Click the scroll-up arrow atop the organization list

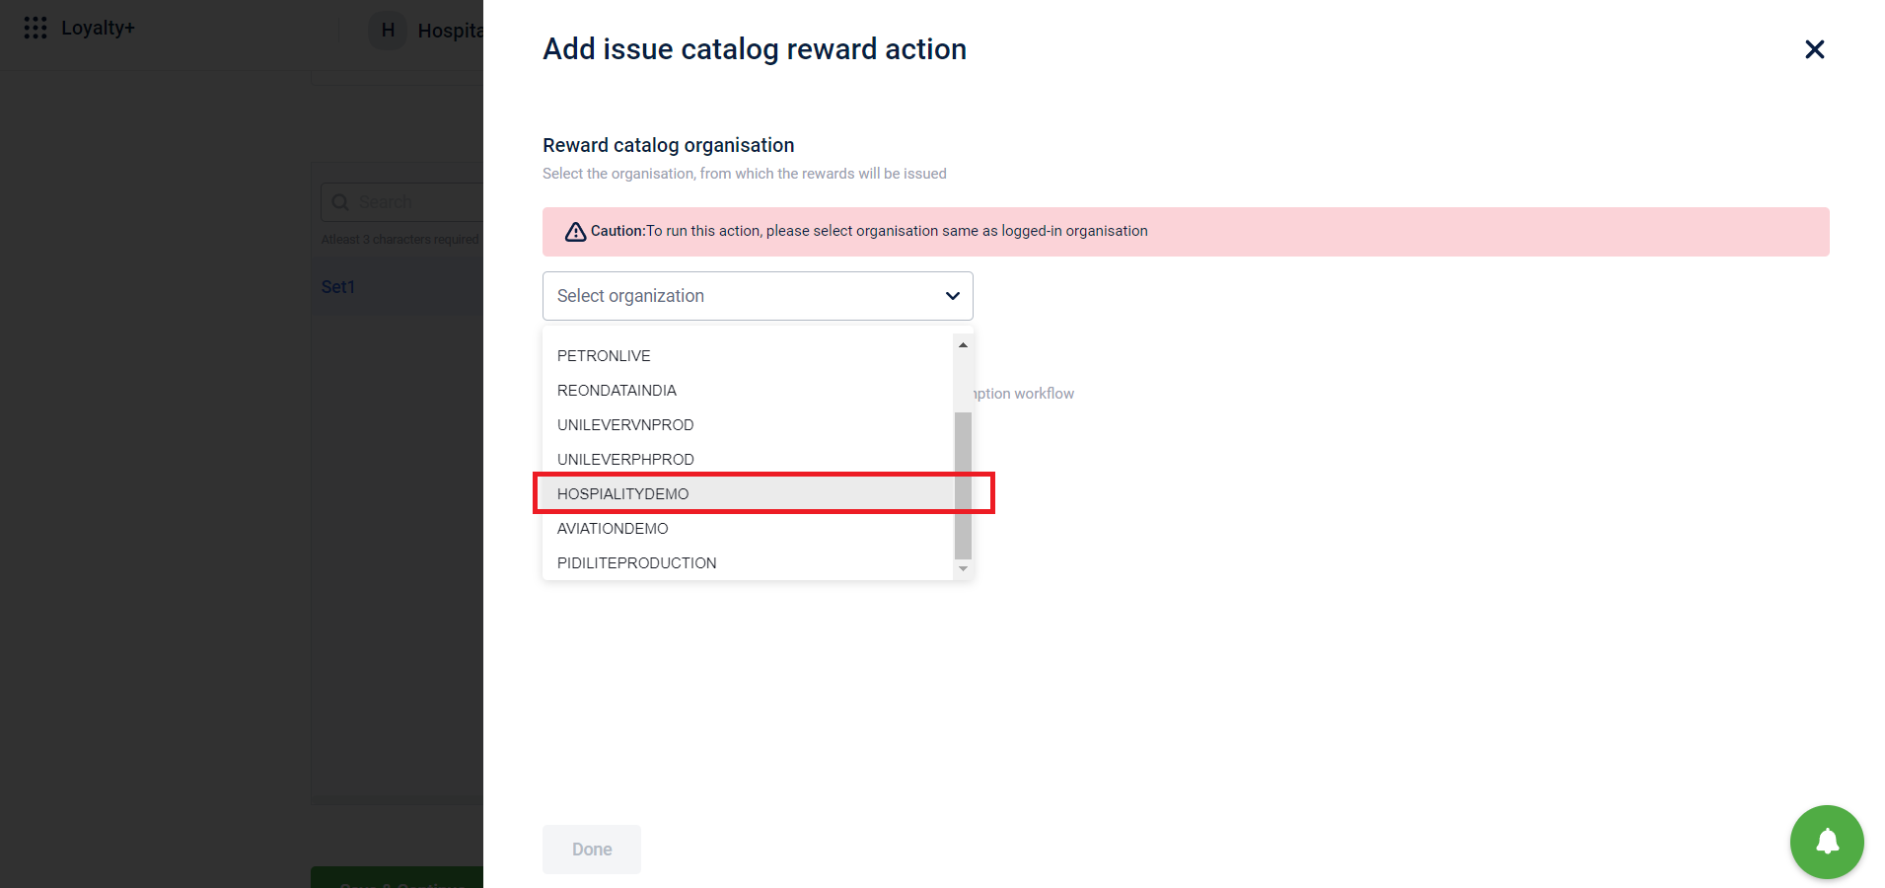[x=963, y=344]
